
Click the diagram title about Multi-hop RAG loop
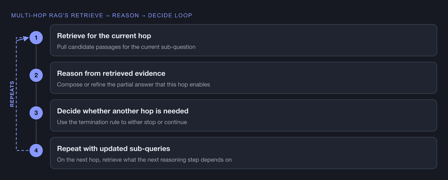coord(102,15)
